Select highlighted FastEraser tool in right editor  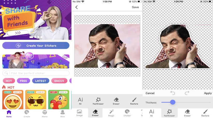[x=169, y=113]
